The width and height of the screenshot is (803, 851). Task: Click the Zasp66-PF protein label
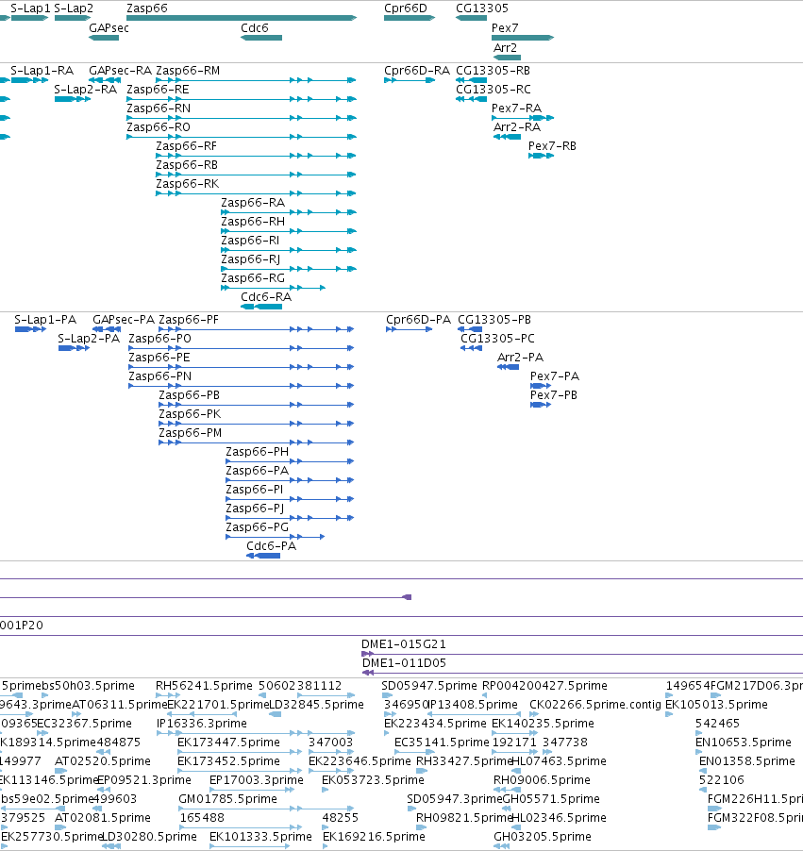(189, 320)
